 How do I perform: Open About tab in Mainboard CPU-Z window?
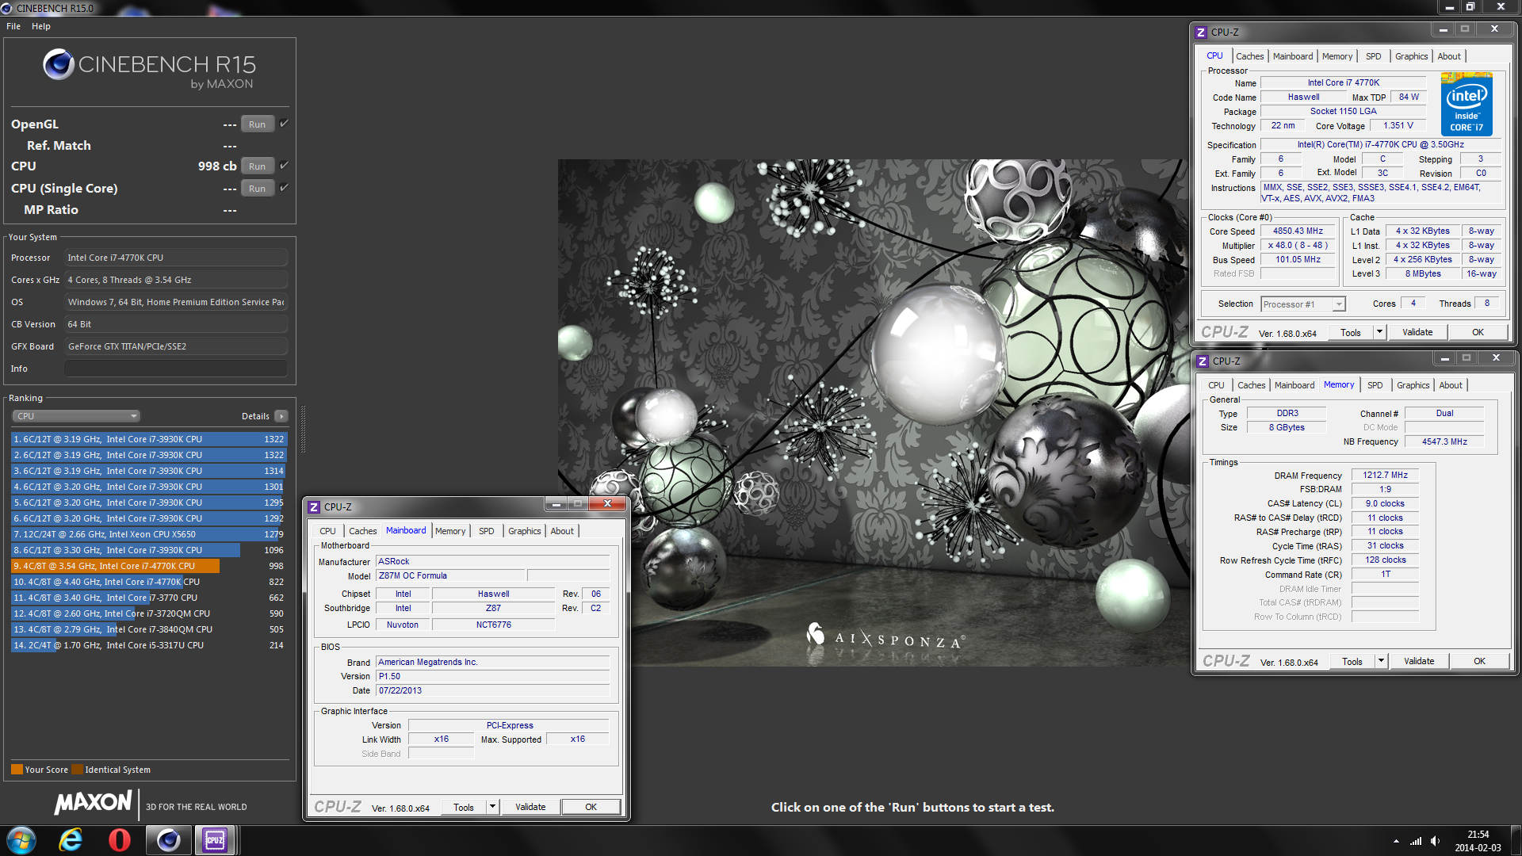[x=562, y=531]
